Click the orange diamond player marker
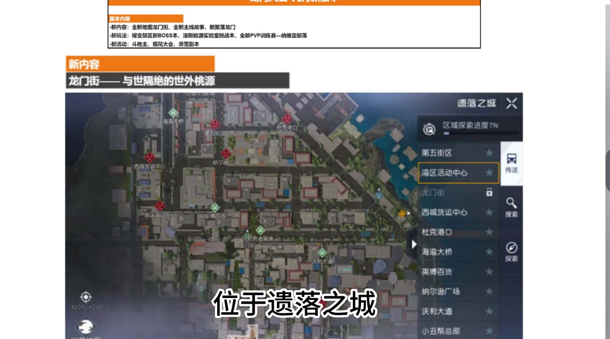Viewport: 610px width, 339px height. [402, 213]
